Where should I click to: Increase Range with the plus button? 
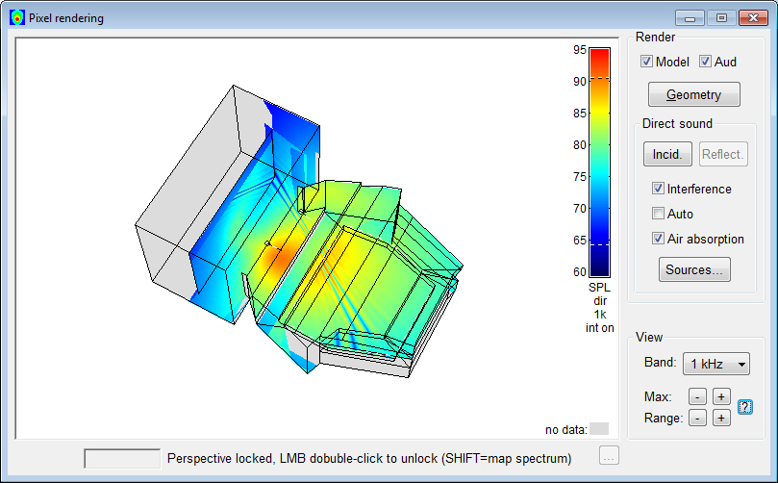[720, 418]
